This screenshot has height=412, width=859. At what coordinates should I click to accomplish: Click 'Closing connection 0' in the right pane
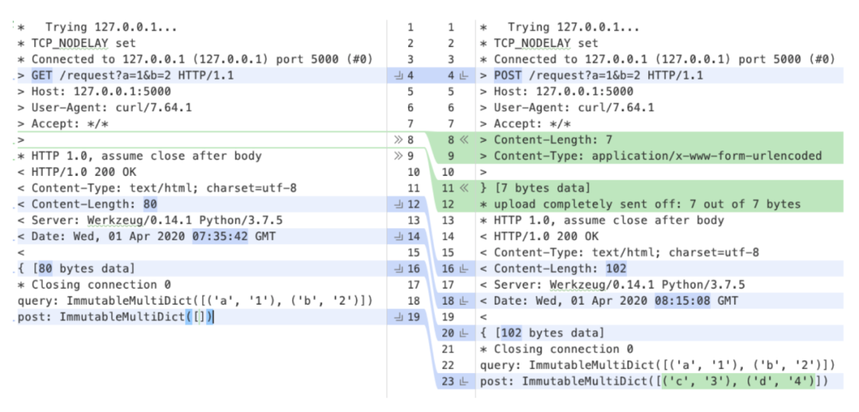(564, 349)
